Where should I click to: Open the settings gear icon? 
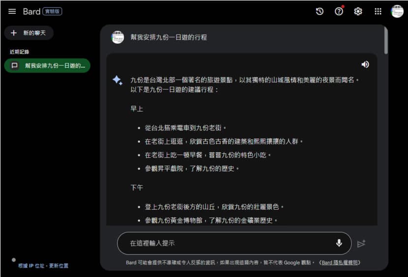358,11
